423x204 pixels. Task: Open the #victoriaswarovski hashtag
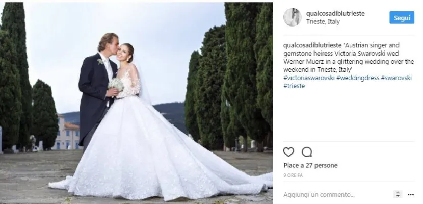click(309, 78)
